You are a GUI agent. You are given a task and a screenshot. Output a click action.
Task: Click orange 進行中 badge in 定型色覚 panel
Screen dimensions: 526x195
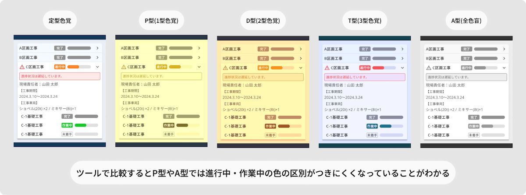point(60,67)
